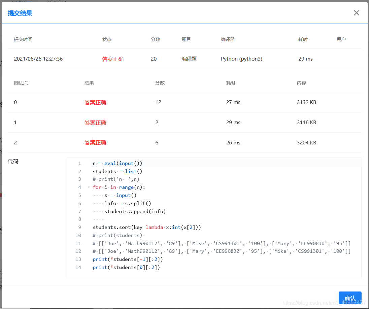Click code line print(*students[0][:2])

tap(126, 267)
